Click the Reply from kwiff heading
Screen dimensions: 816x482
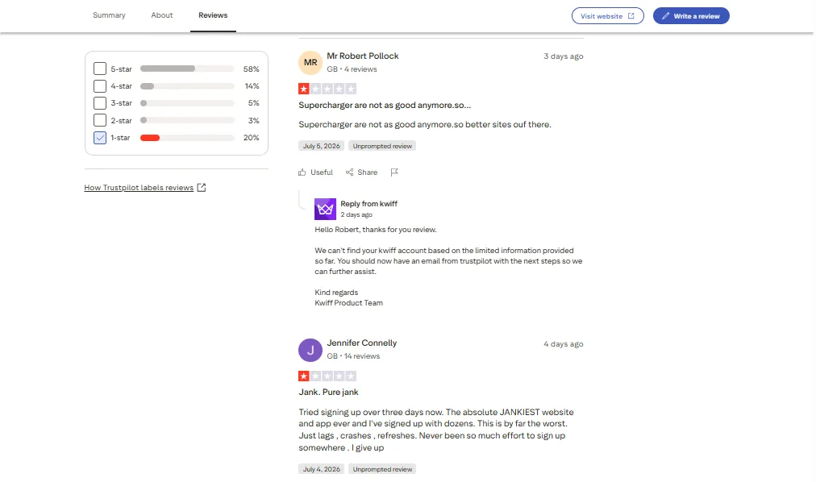click(x=368, y=204)
